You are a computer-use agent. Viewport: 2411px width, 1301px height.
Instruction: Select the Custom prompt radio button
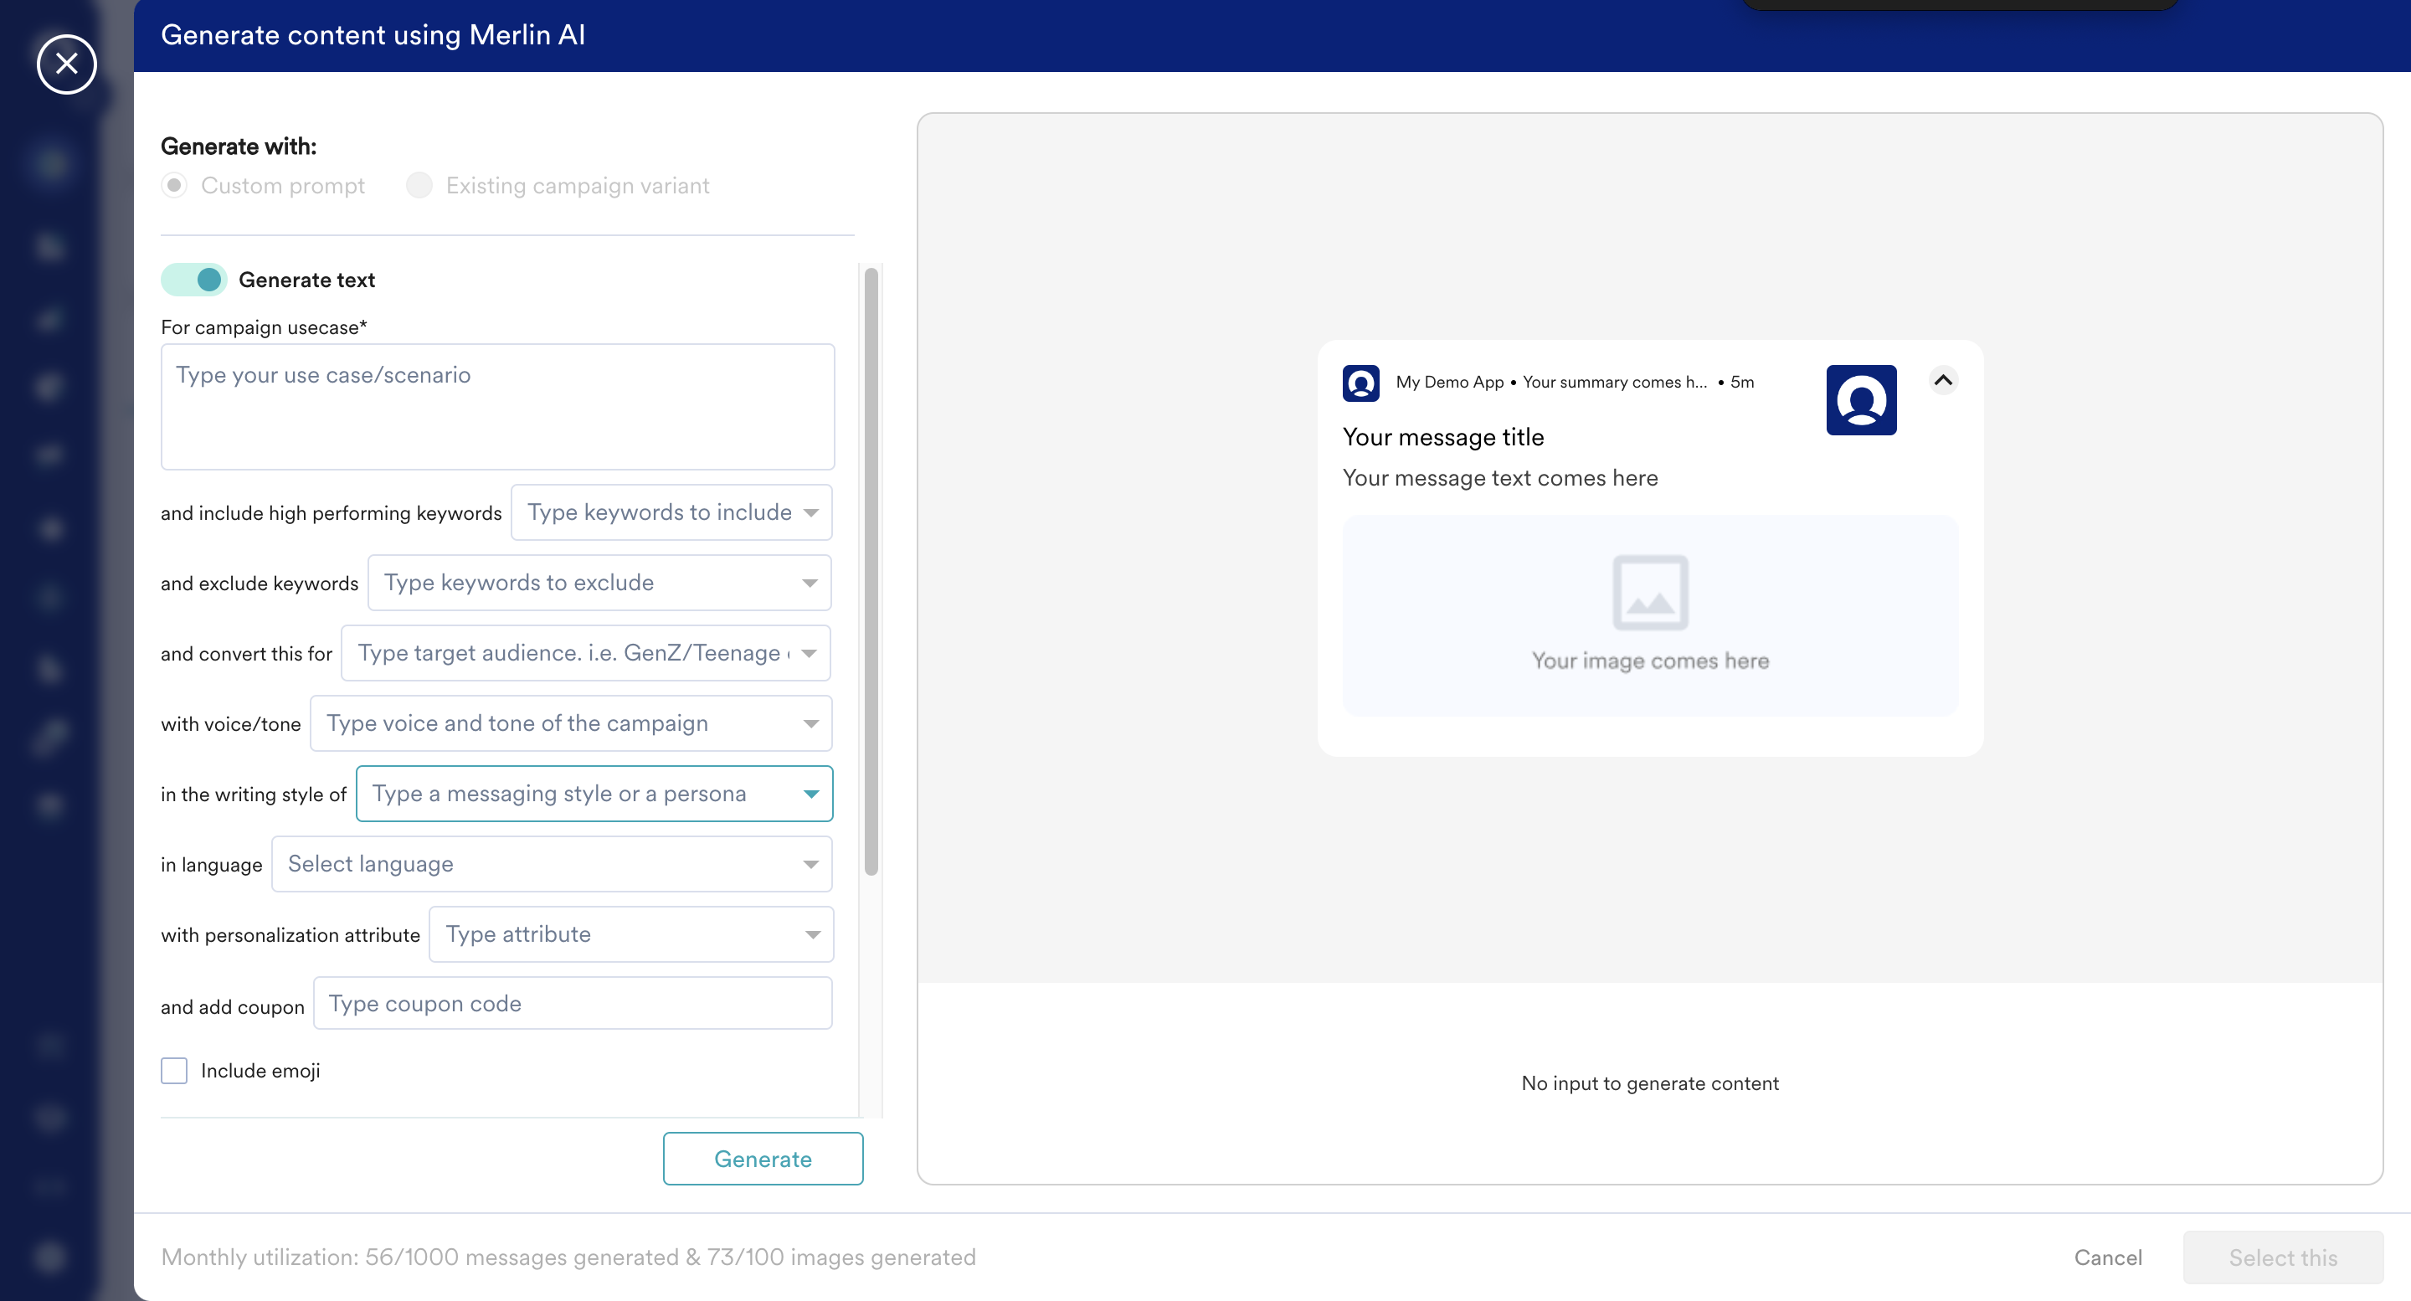click(x=174, y=185)
